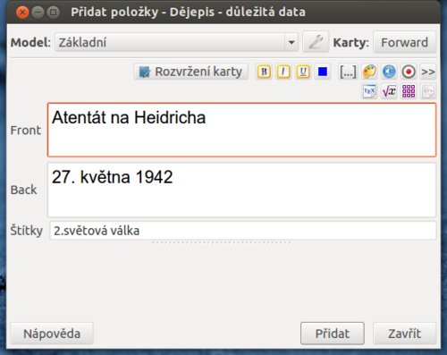
Task: Close the window with the red title bar button
Action: [22, 13]
